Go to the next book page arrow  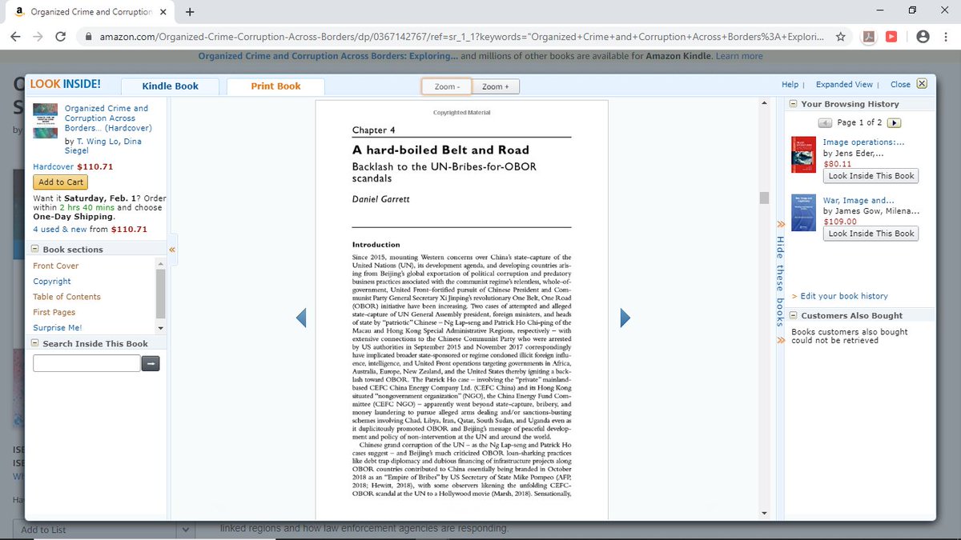pyautogui.click(x=625, y=318)
